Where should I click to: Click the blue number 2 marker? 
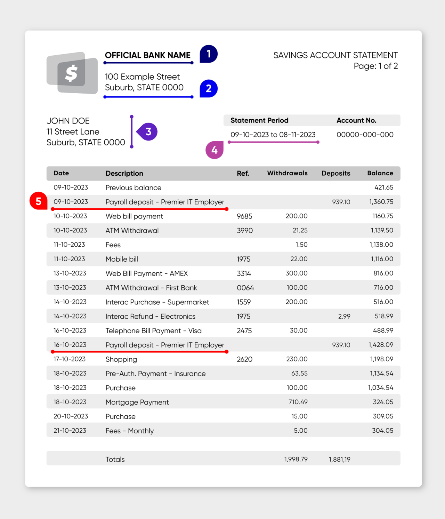tap(209, 88)
